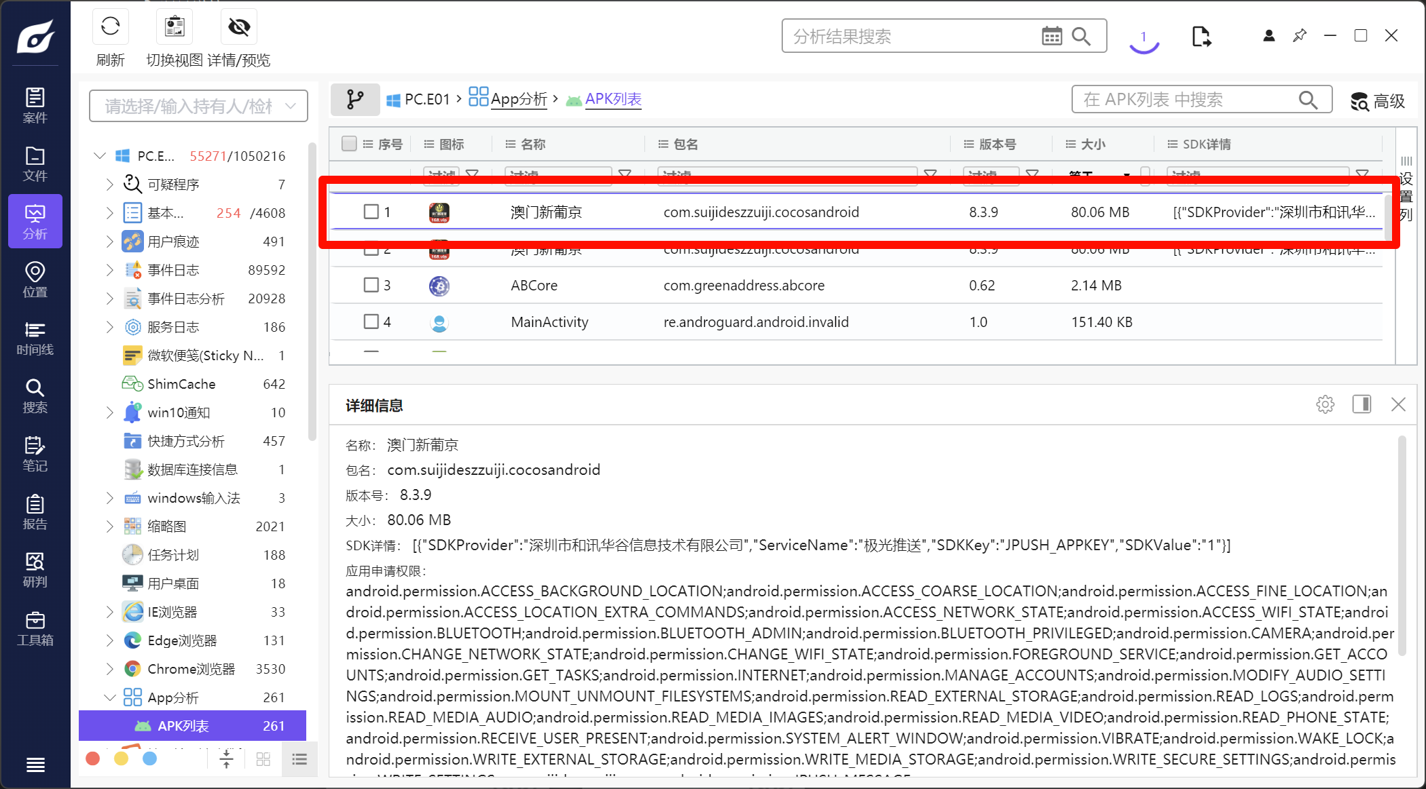
Task: Click the PC.E01 breadcrumb
Action: click(418, 100)
